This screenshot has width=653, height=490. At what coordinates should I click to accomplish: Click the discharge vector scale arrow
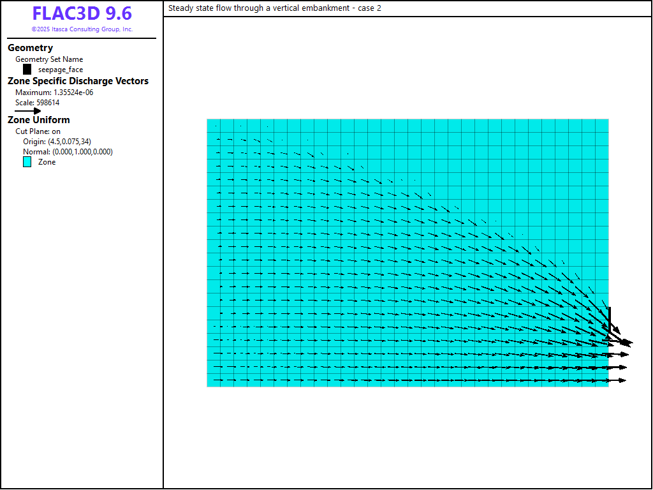tap(28, 111)
